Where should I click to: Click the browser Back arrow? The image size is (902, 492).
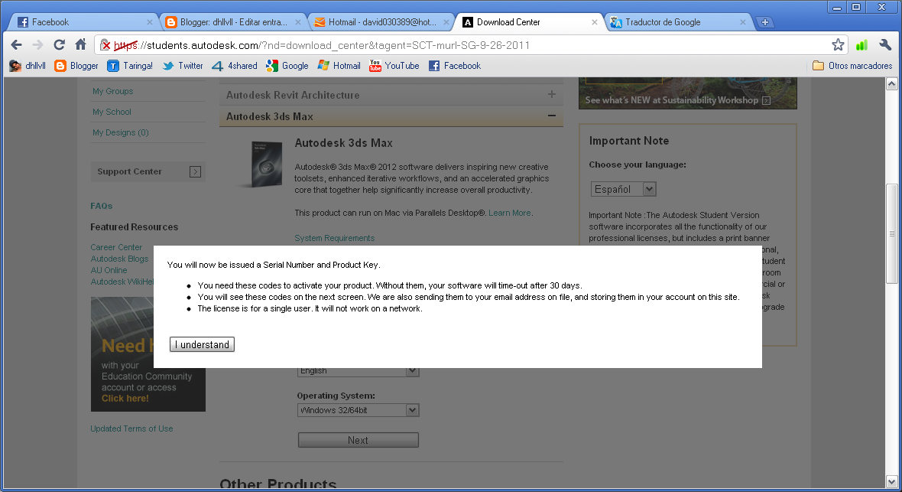pos(16,45)
